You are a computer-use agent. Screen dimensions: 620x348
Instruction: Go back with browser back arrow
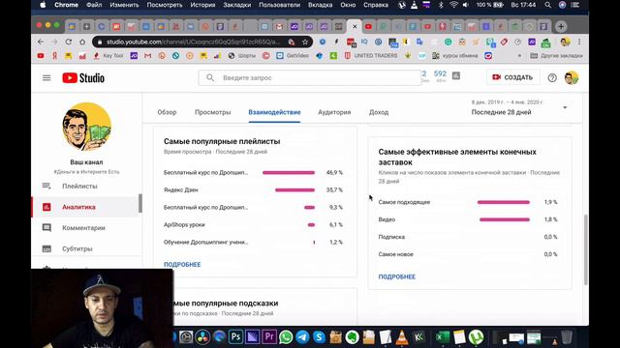[41, 42]
